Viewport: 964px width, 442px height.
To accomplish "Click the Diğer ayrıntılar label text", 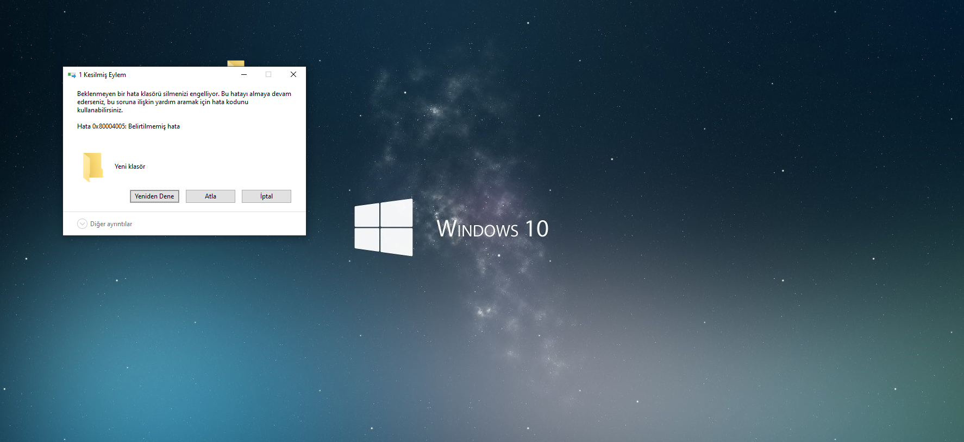I will tap(111, 224).
